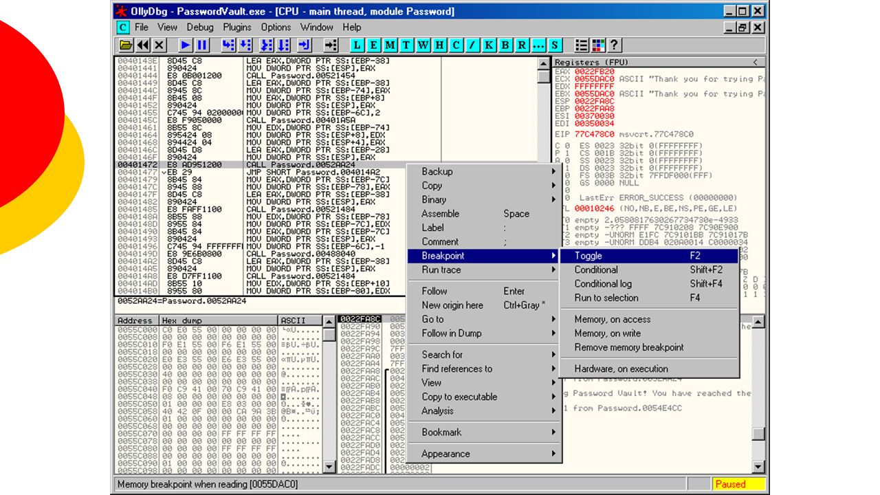Screen dimensions: 880x495
Task: Open Memory map with M button
Action: (390, 45)
